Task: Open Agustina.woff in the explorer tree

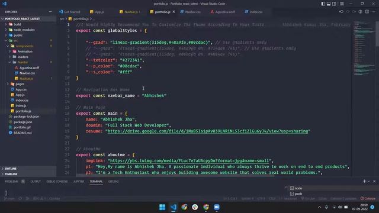Action: pos(28,67)
